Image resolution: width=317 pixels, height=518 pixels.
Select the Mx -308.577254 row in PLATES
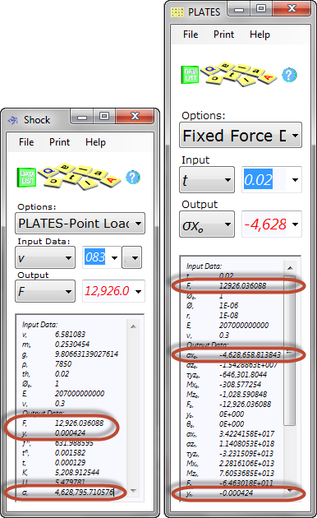click(223, 385)
